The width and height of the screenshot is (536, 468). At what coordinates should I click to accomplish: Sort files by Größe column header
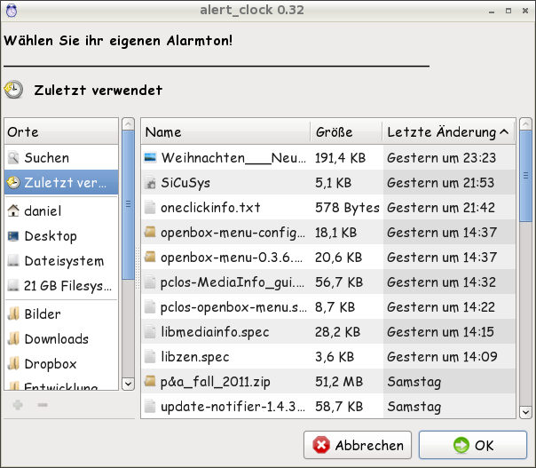[x=345, y=132]
